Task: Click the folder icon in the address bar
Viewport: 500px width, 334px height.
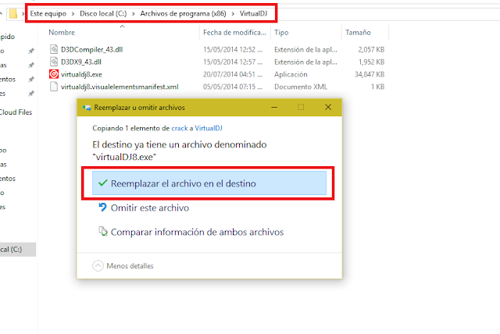Action: point(13,14)
